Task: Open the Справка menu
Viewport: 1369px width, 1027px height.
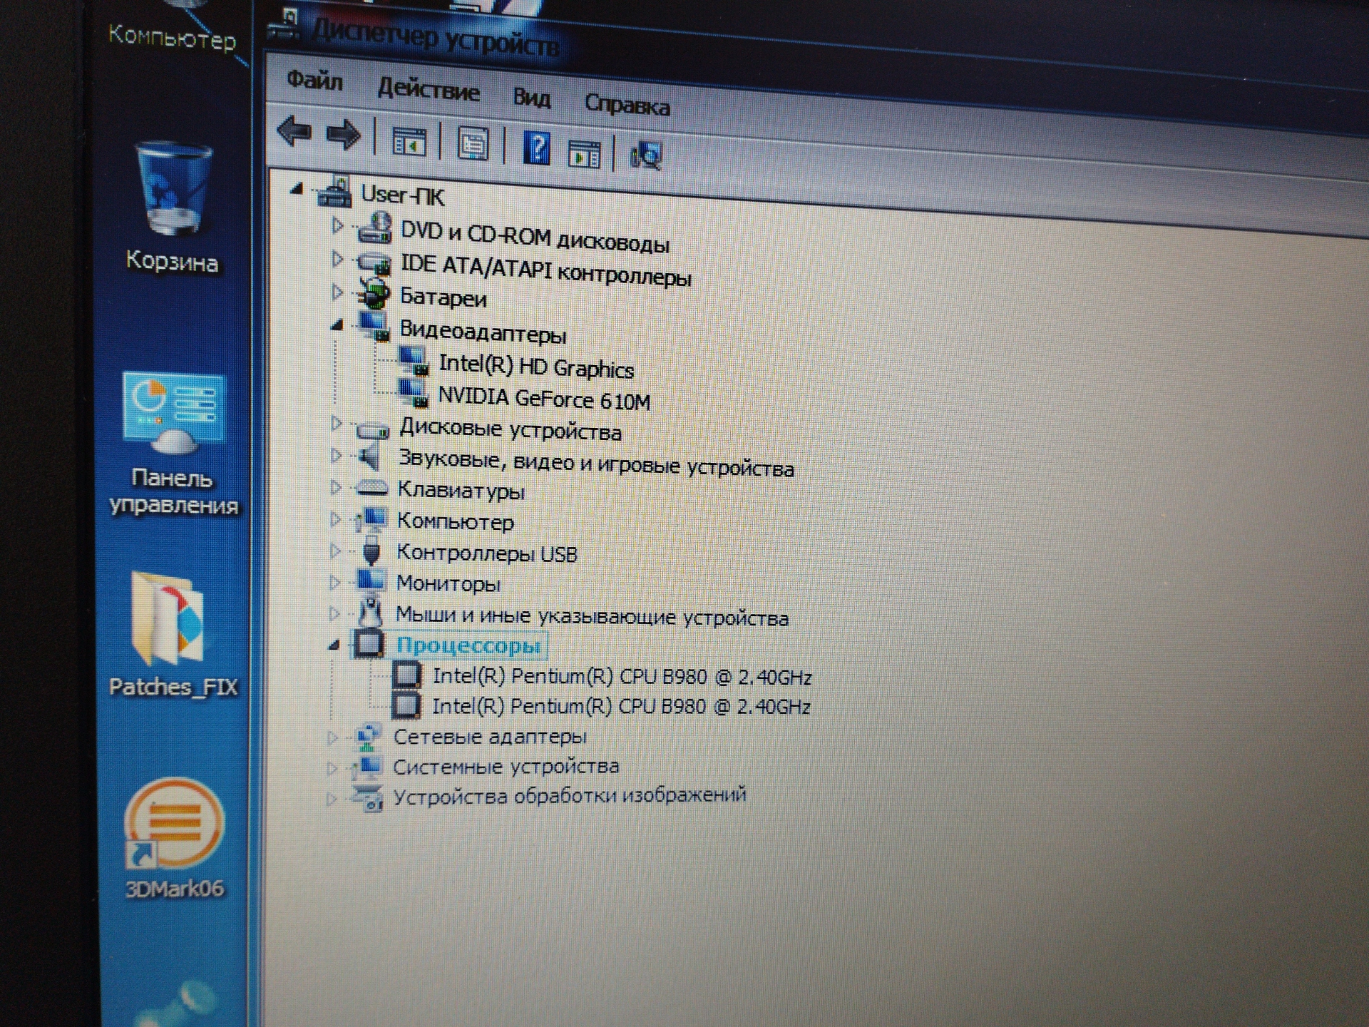Action: click(627, 105)
